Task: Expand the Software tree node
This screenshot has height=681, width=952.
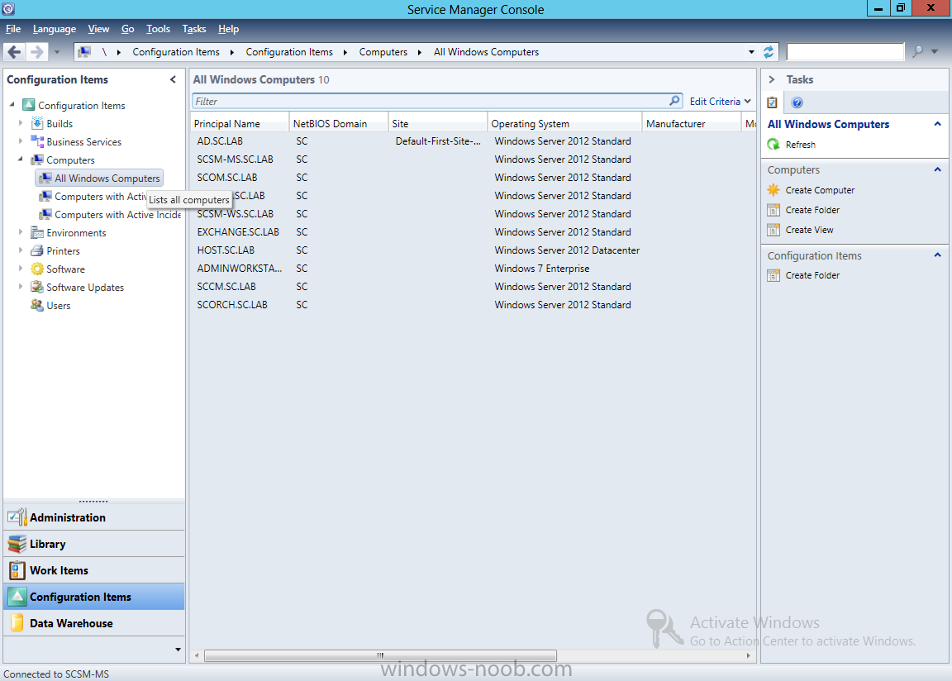Action: (x=21, y=269)
